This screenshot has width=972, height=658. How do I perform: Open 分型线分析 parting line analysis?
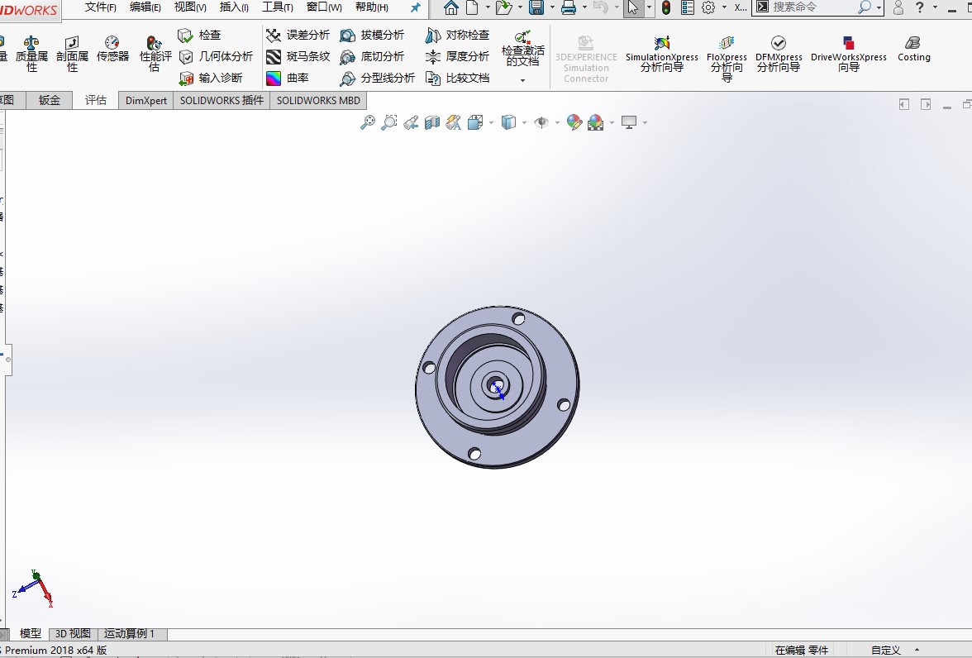point(378,79)
